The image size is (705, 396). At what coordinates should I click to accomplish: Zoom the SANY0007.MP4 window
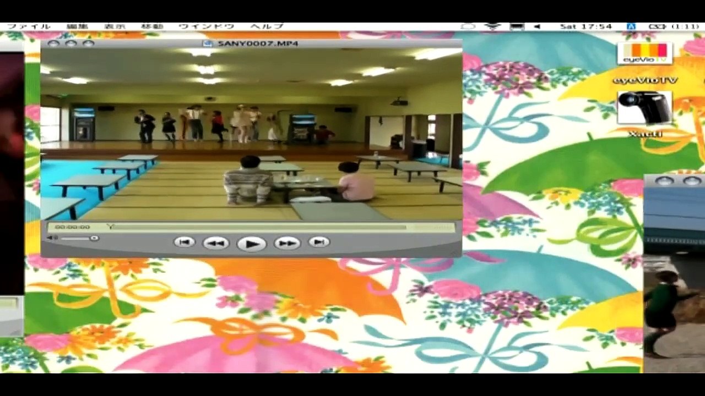click(x=89, y=43)
